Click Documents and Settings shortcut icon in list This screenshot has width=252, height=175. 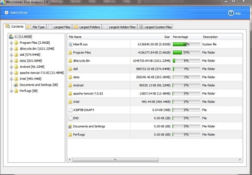70,126
